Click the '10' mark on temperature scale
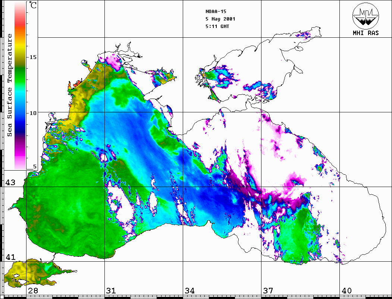This screenshot has height=299, width=392. point(33,113)
